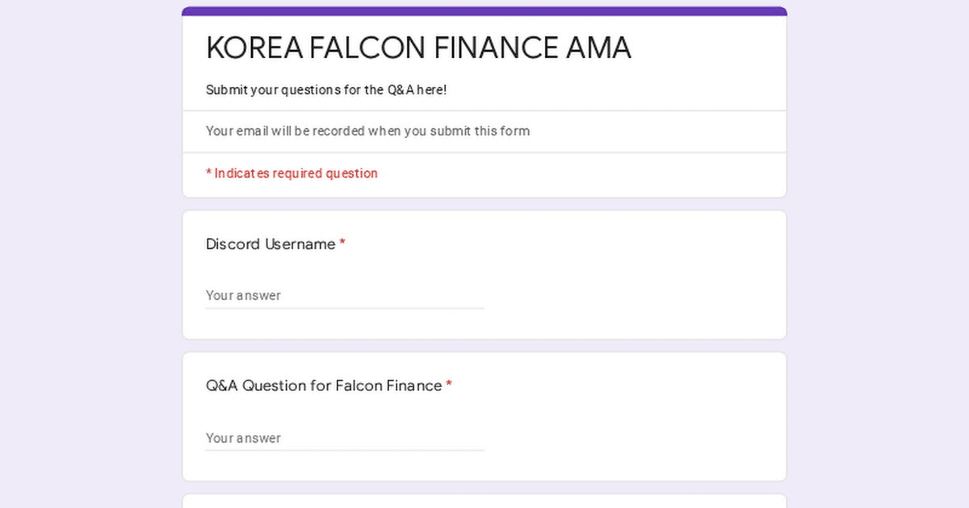
Task: Click the word FINANCE in the title
Action: tap(495, 48)
